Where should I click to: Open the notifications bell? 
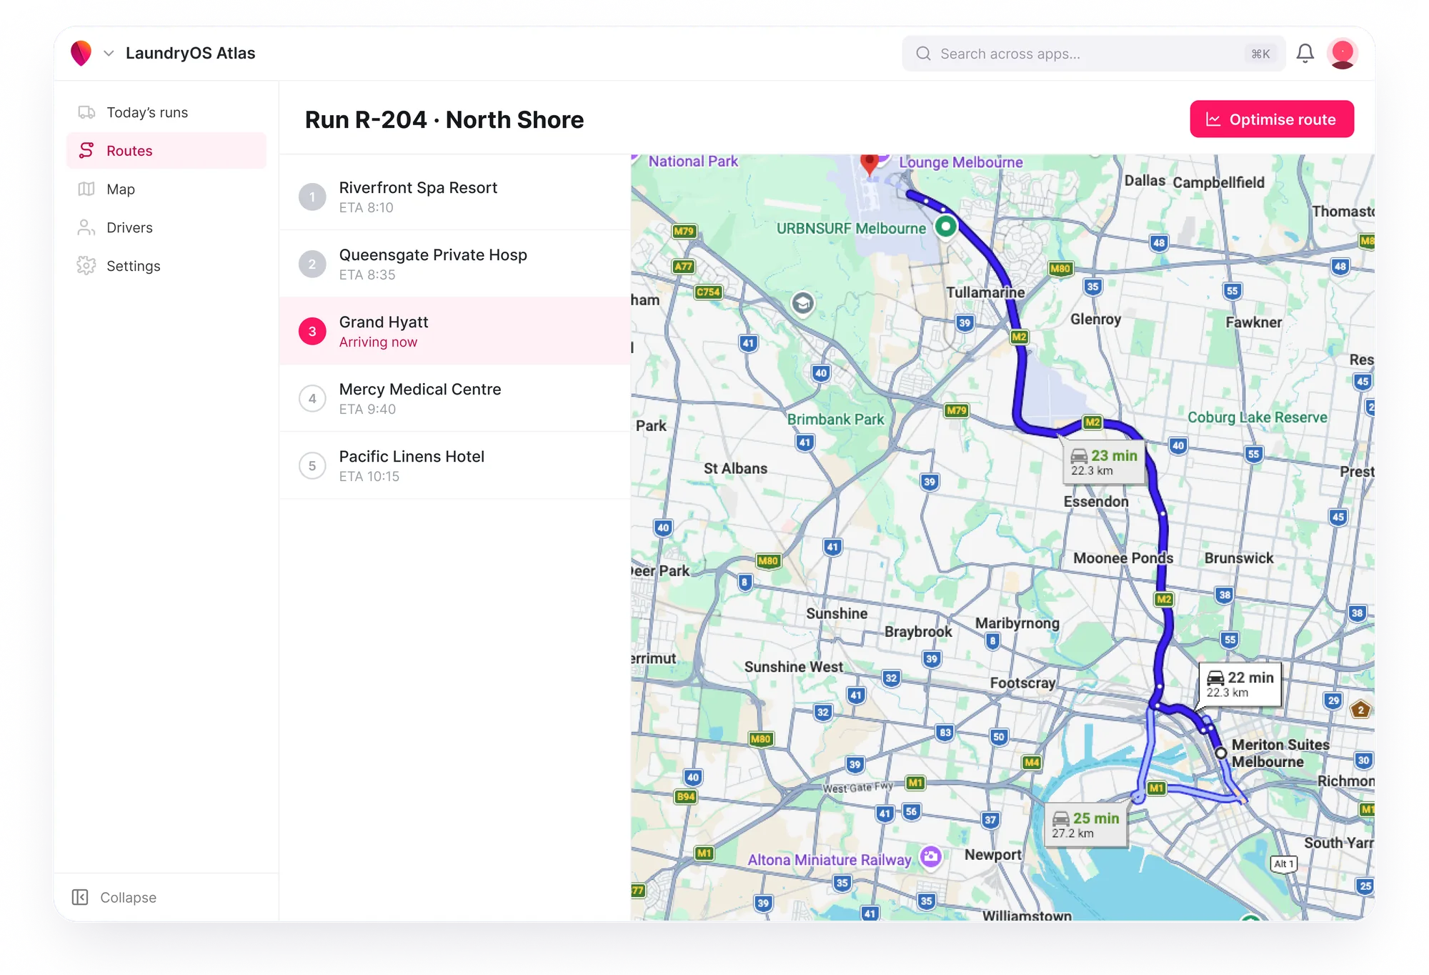1305,54
